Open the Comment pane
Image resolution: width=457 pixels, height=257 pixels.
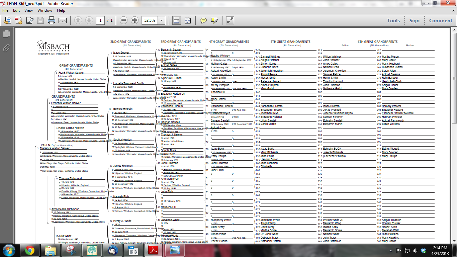(x=441, y=20)
